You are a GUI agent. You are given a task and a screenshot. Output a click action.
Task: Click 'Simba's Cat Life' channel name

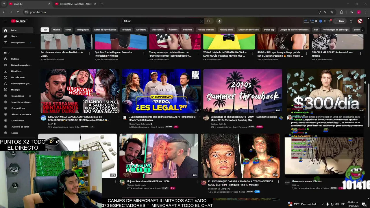(x=218, y=124)
